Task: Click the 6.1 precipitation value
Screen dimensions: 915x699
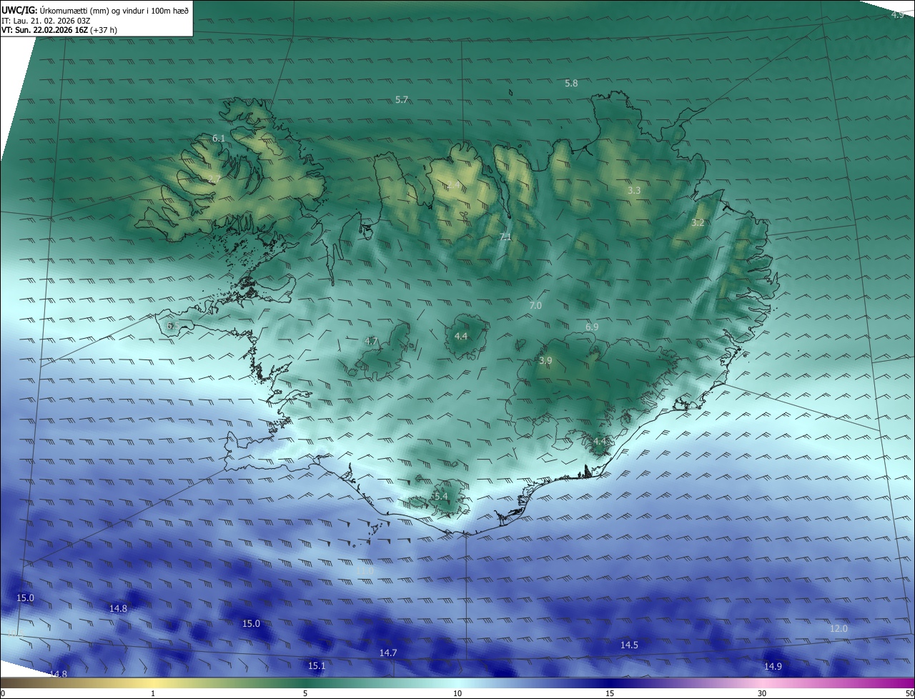Action: pos(219,138)
